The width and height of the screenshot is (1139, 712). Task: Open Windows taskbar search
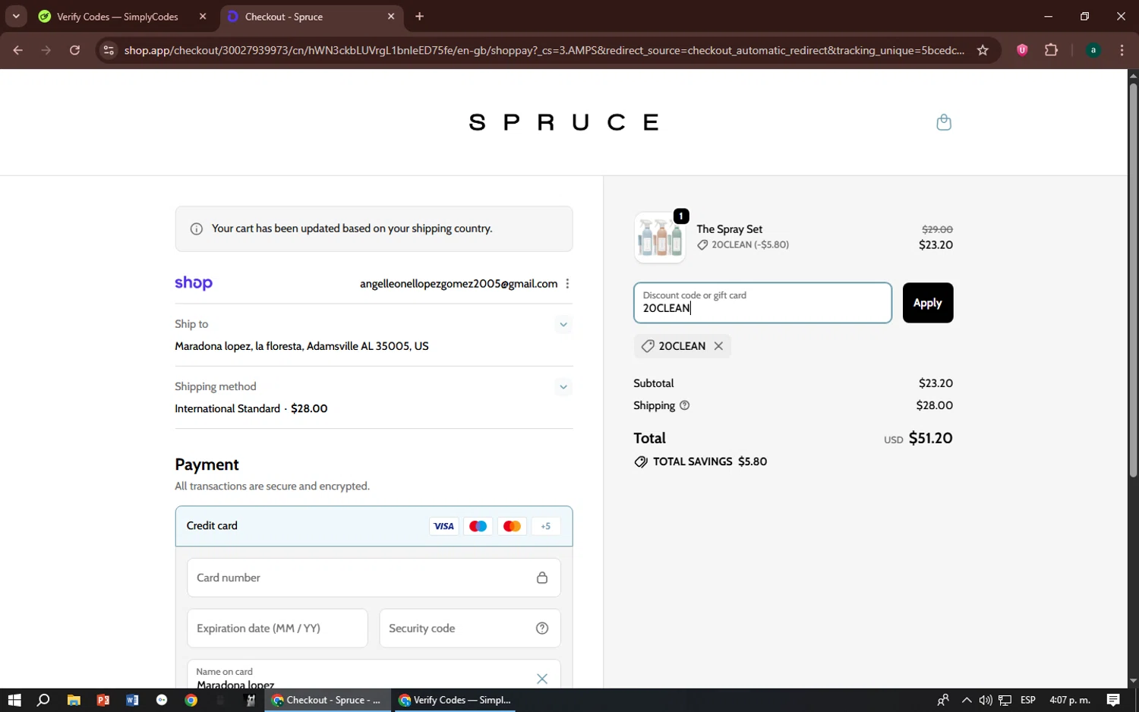pyautogui.click(x=43, y=700)
